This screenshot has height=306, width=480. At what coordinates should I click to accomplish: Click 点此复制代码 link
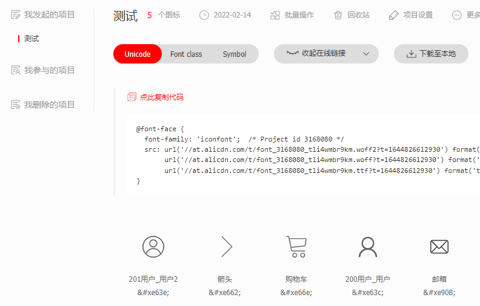(161, 97)
